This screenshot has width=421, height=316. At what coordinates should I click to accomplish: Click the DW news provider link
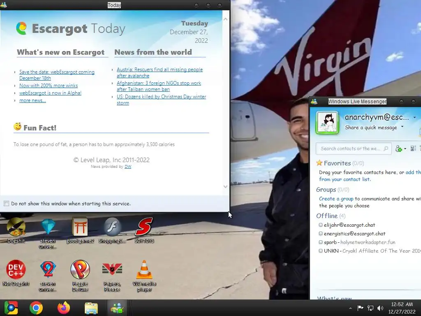click(x=128, y=167)
